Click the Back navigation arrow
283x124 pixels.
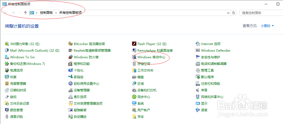6,13
